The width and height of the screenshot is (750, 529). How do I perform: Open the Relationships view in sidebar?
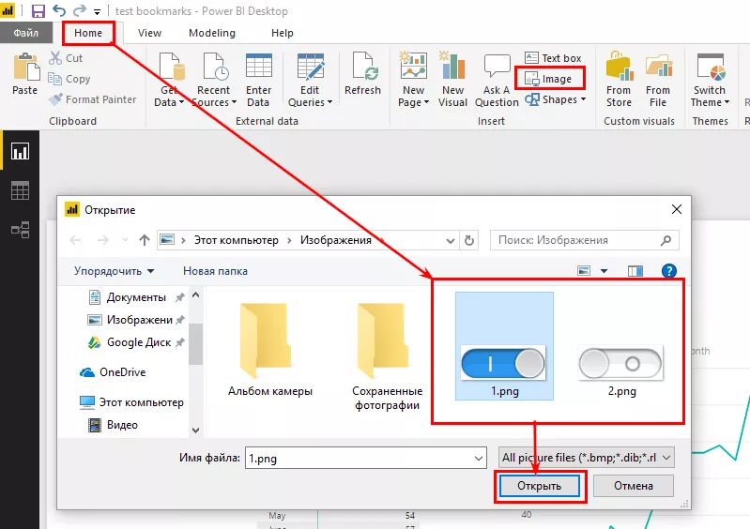pos(20,230)
